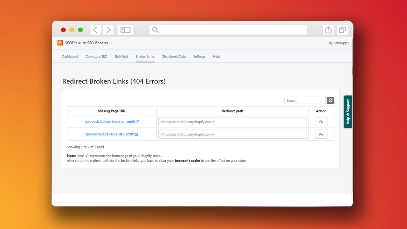Screen dimensions: 407x229
Task: Open the Settings tab
Action: pos(199,56)
